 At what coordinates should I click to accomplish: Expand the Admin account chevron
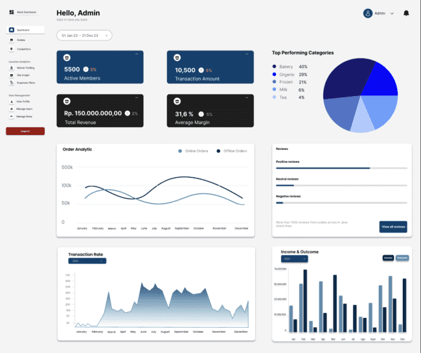click(x=392, y=13)
